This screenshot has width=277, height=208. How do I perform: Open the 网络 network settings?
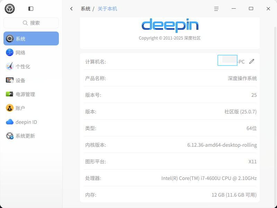(31, 53)
